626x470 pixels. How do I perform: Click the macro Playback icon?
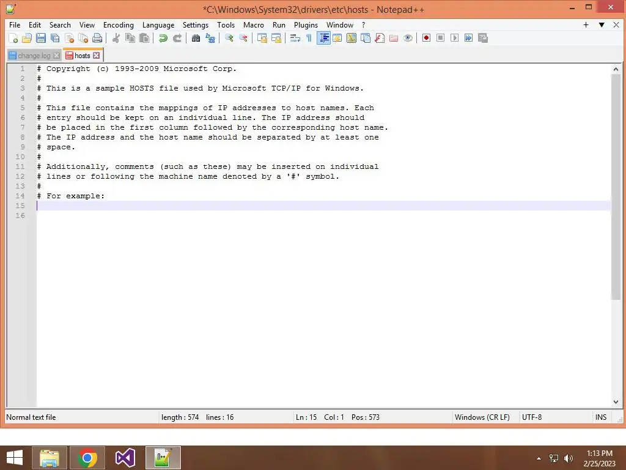454,38
